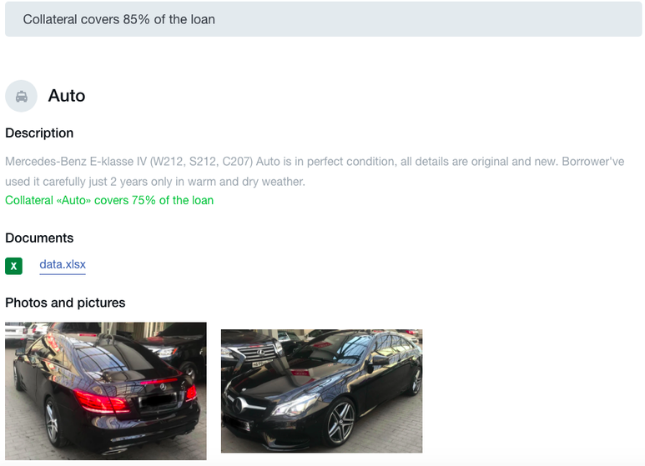Click the Lexus behind the Mercedes
Screen dimensions: 645x466
[254, 349]
